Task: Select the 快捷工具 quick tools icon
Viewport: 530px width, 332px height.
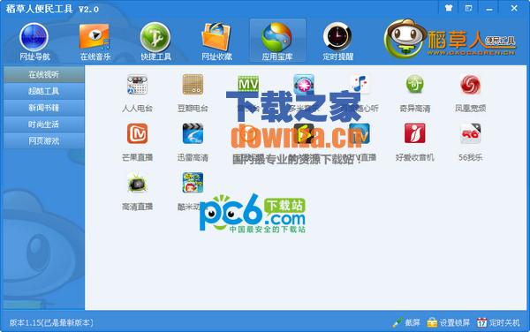Action: pos(155,37)
